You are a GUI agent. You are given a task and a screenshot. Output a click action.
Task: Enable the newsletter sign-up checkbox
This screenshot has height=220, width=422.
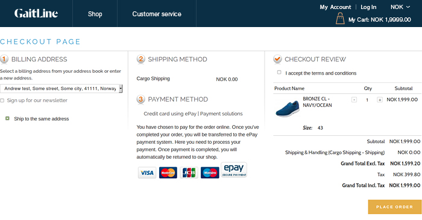click(x=2, y=100)
